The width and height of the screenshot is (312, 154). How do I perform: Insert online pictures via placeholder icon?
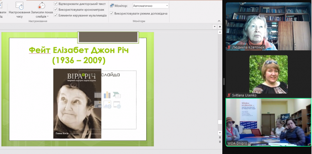[107, 104]
